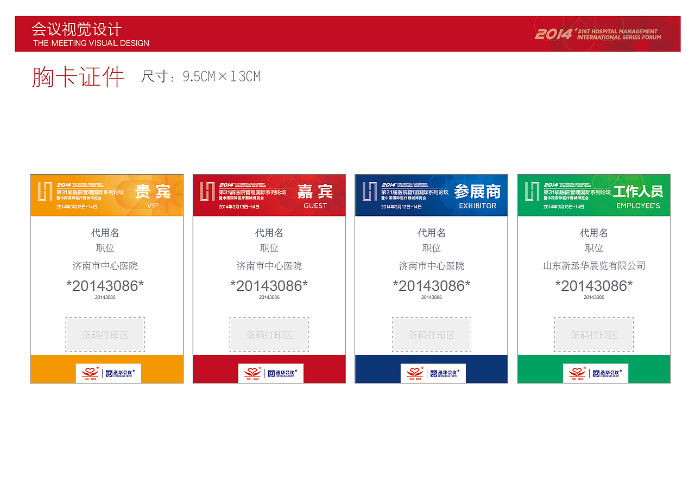Select the 条码打印区 barcode box on the EMPLOYEE'S card

pyautogui.click(x=594, y=335)
